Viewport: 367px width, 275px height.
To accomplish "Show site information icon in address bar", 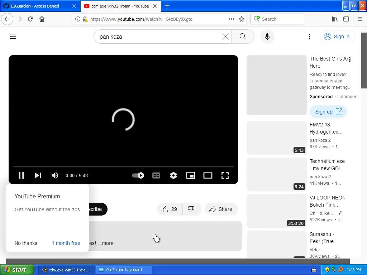I will 77,19.
